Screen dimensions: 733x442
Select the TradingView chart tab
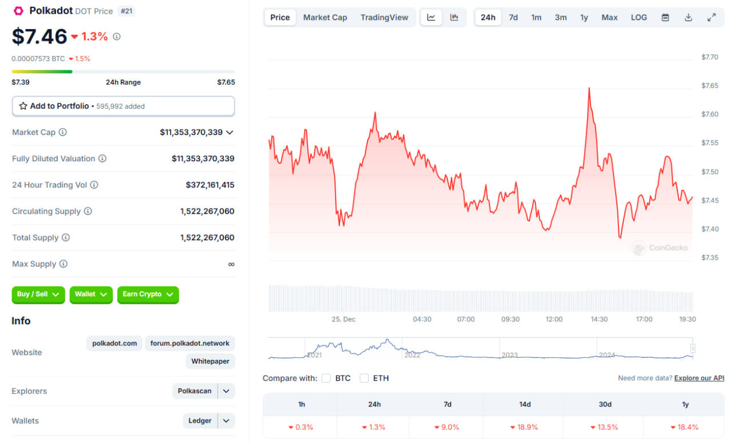pyautogui.click(x=384, y=17)
